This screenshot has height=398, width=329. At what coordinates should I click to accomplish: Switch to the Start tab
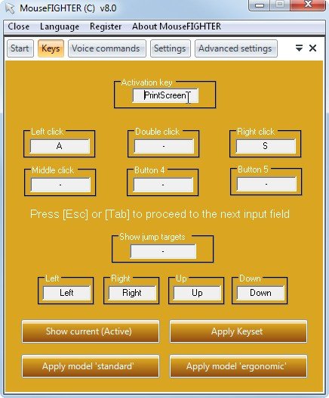coord(20,48)
